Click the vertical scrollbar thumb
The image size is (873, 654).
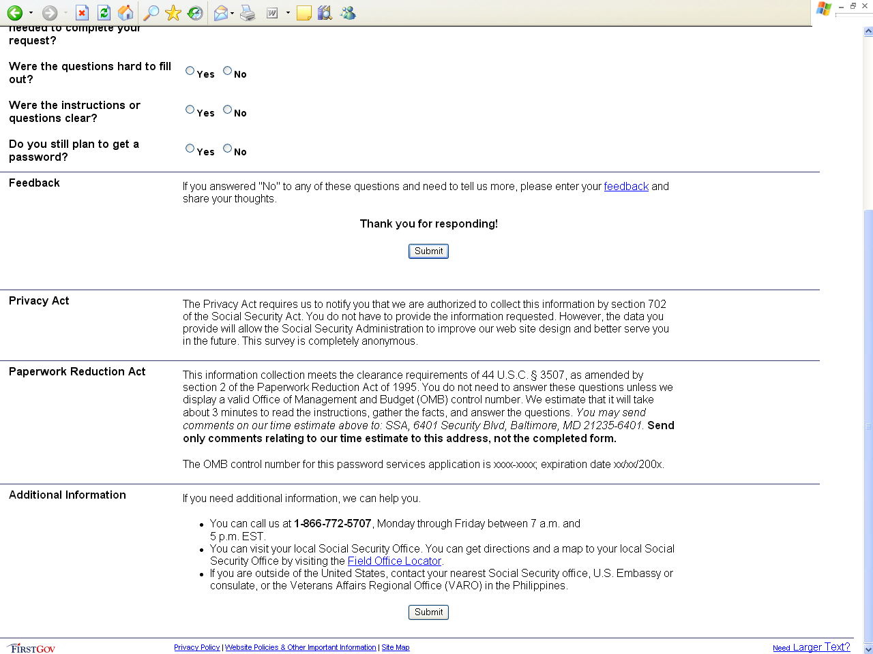coord(868,426)
